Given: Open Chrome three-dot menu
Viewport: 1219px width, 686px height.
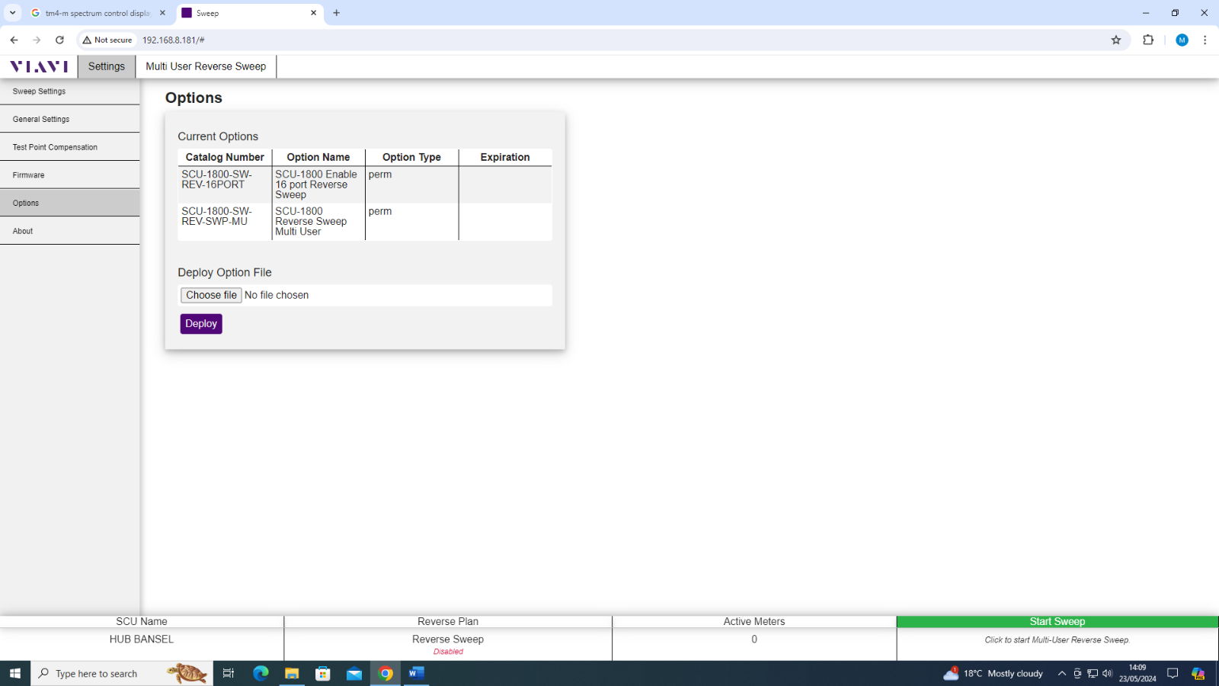Looking at the screenshot, I should point(1205,40).
